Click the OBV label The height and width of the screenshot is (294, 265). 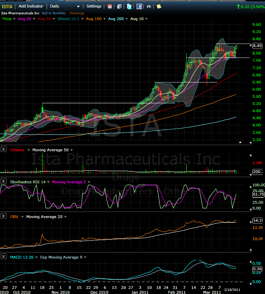click(x=14, y=217)
